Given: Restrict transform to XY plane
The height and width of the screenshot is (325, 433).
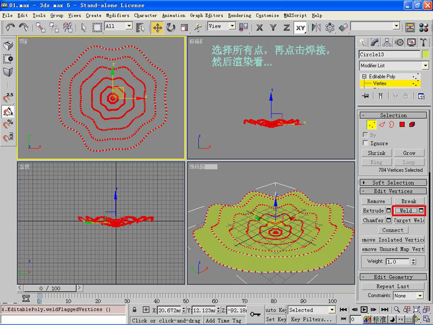Looking at the screenshot, I should 300,28.
